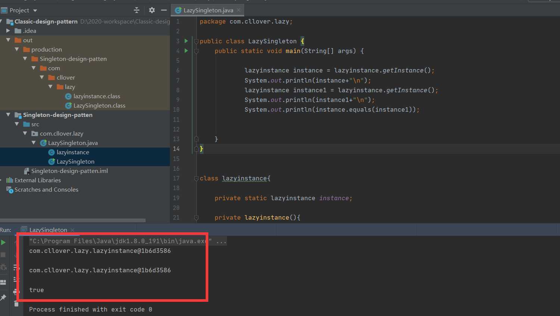
Task: Collapse the lazy folder arrow
Action: [51, 87]
